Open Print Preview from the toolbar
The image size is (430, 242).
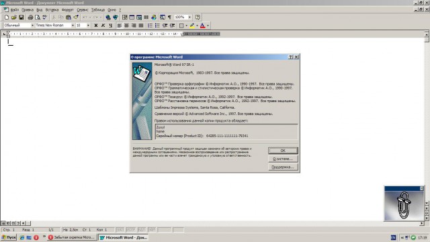(x=38, y=17)
